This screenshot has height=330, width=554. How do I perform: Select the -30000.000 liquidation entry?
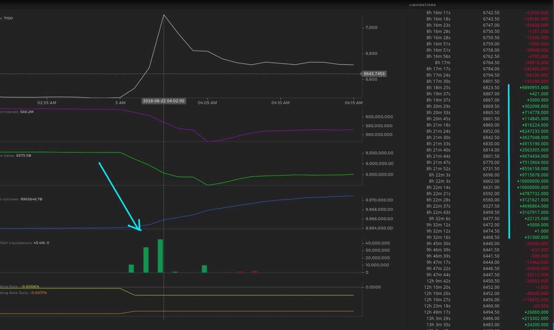pyautogui.click(x=537, y=50)
